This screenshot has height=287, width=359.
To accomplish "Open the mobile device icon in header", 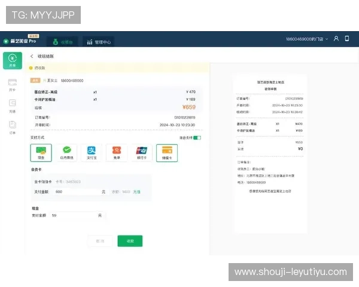I will point(347,38).
